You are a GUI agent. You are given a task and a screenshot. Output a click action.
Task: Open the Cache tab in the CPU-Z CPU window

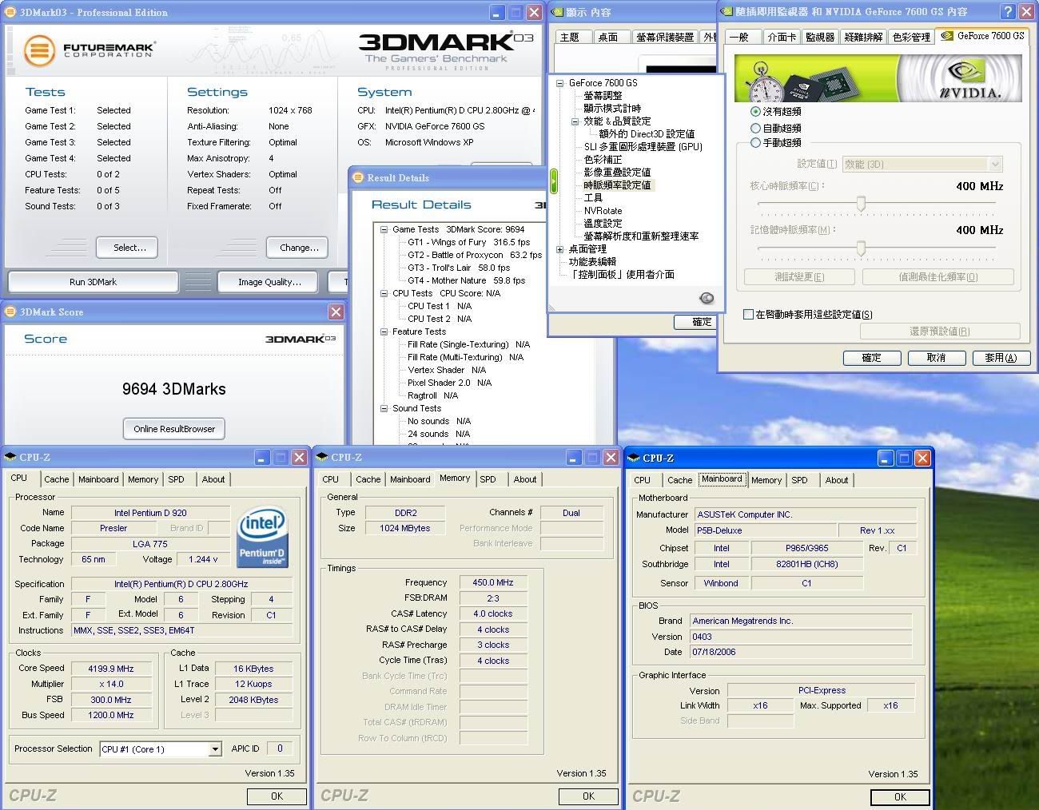[x=56, y=479]
